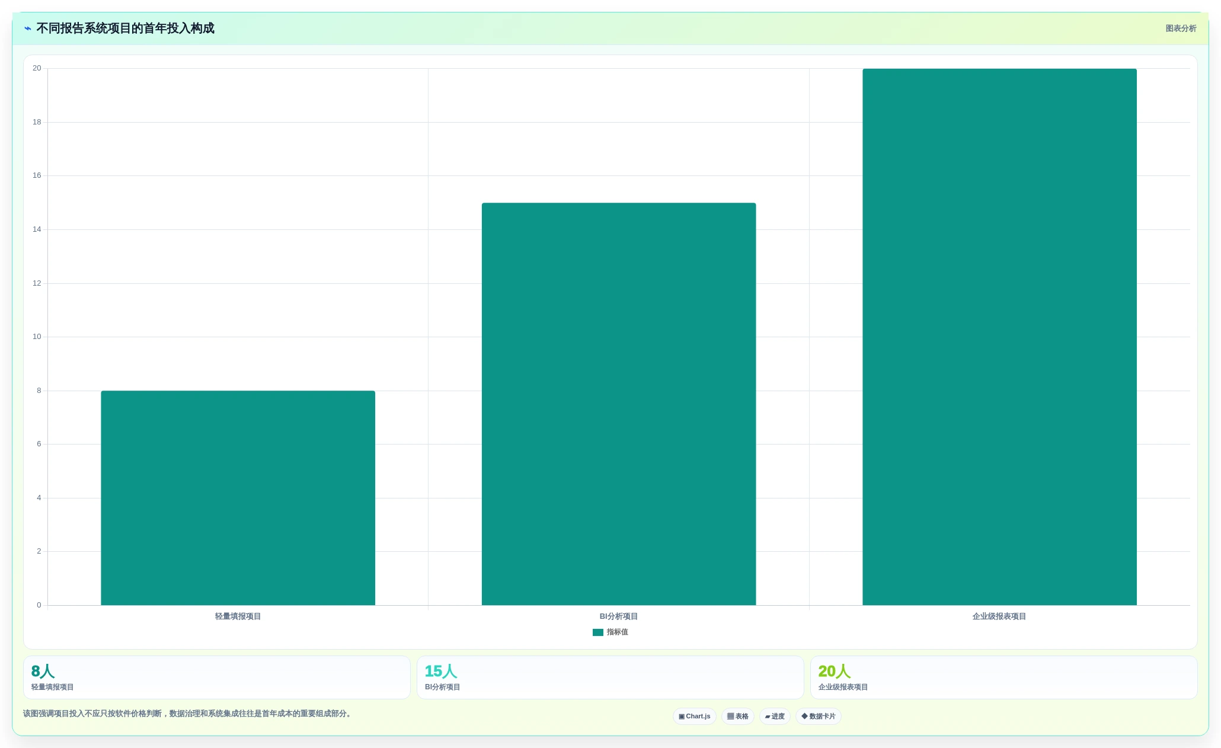Click the 数据卡片 tag chip
Viewport: 1221px width, 748px height.
pos(819,717)
